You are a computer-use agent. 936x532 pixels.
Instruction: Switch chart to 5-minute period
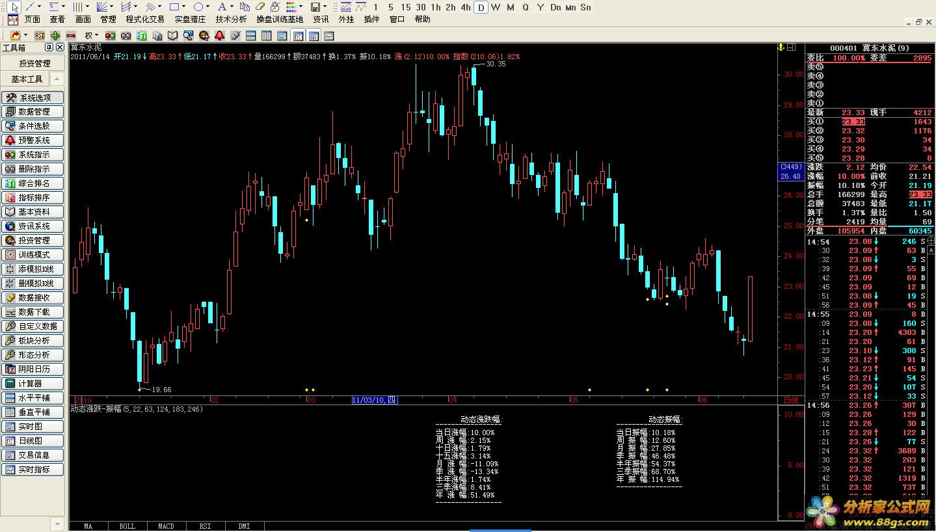tap(390, 7)
